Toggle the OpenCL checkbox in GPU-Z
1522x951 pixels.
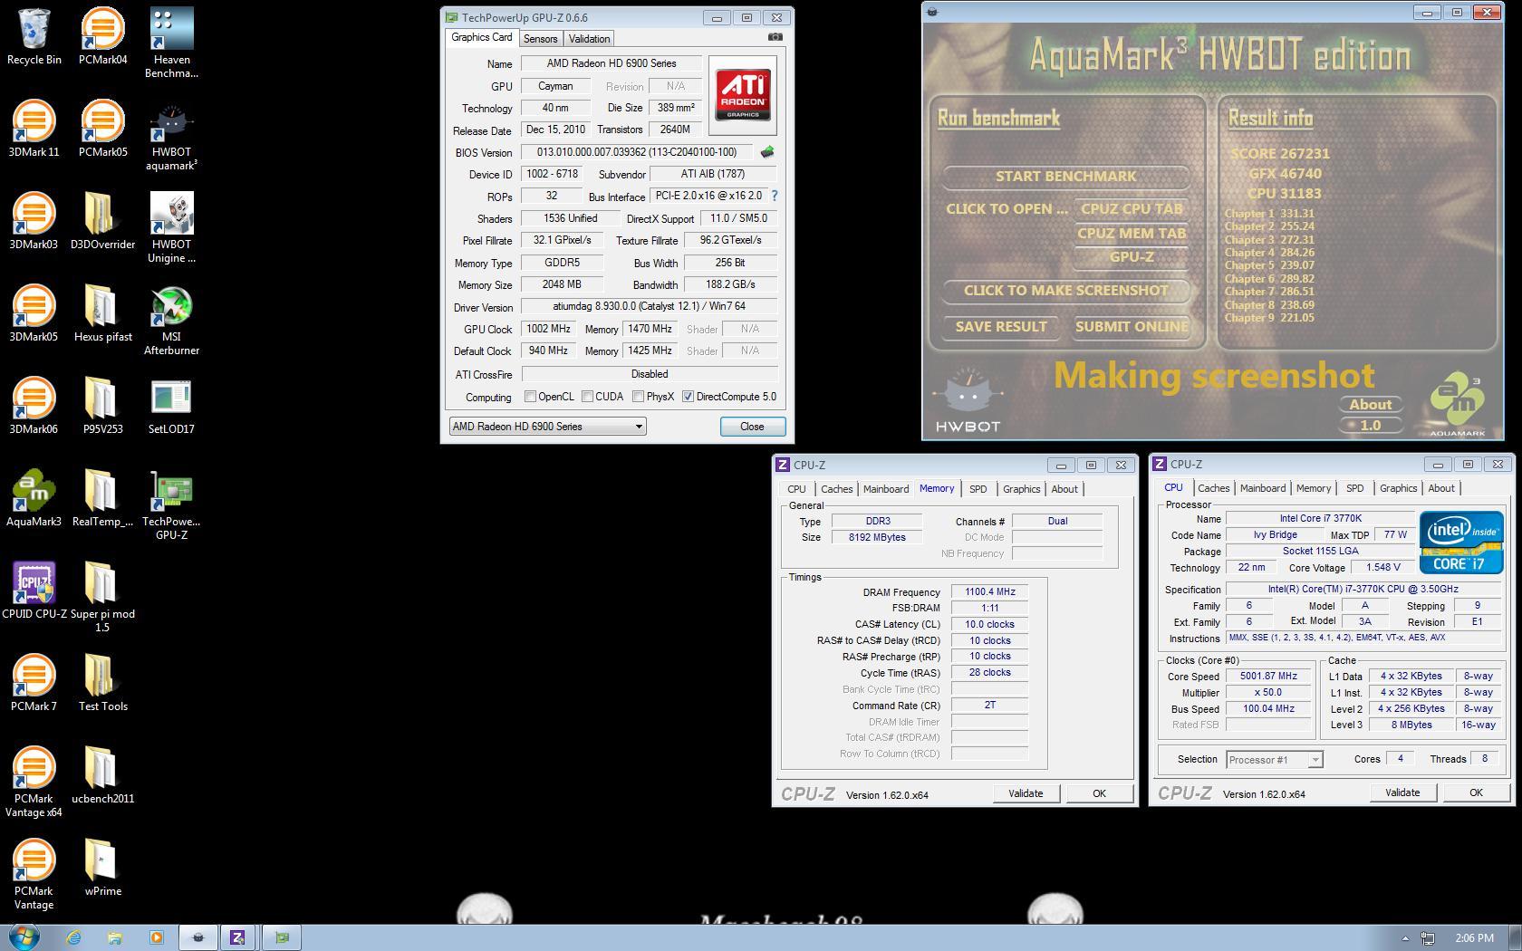point(531,397)
